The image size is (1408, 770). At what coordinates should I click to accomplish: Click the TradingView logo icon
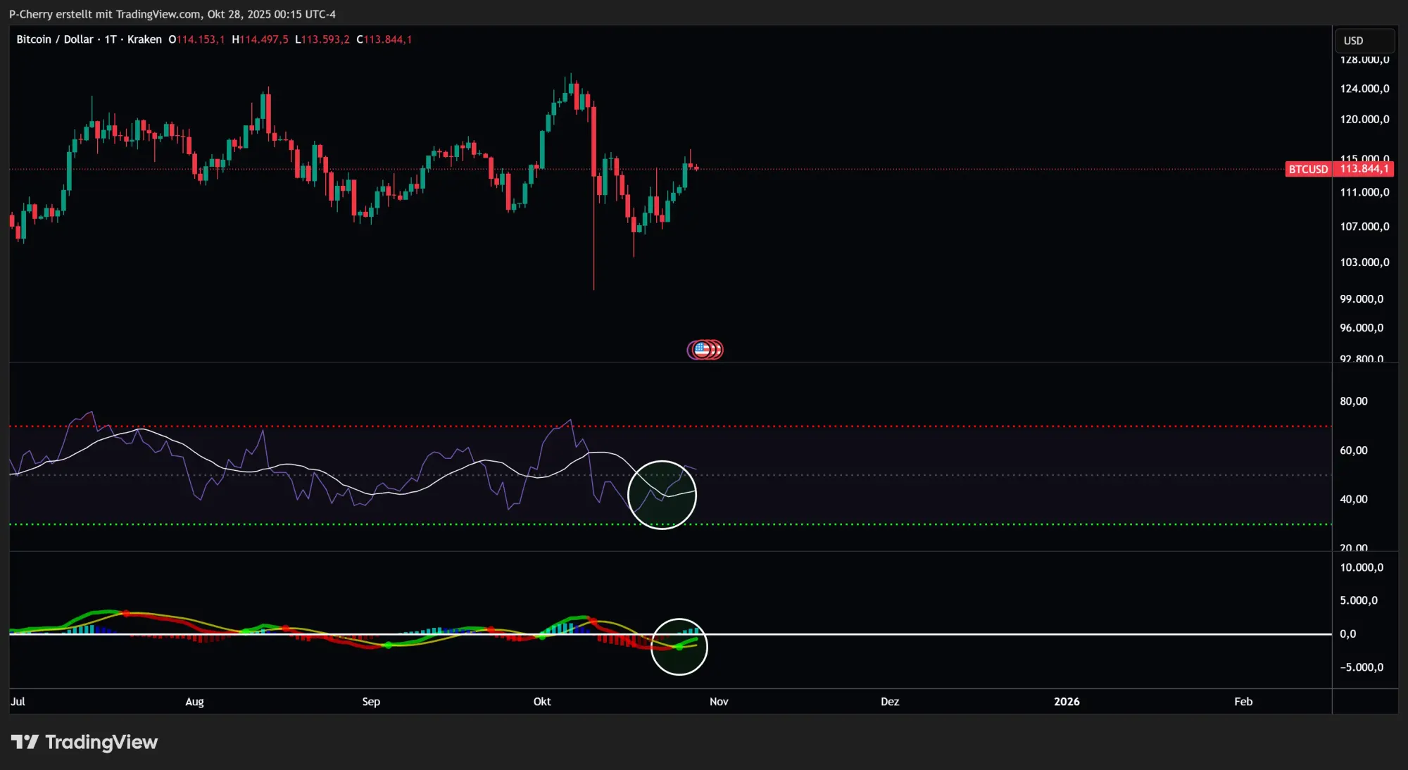tap(25, 742)
